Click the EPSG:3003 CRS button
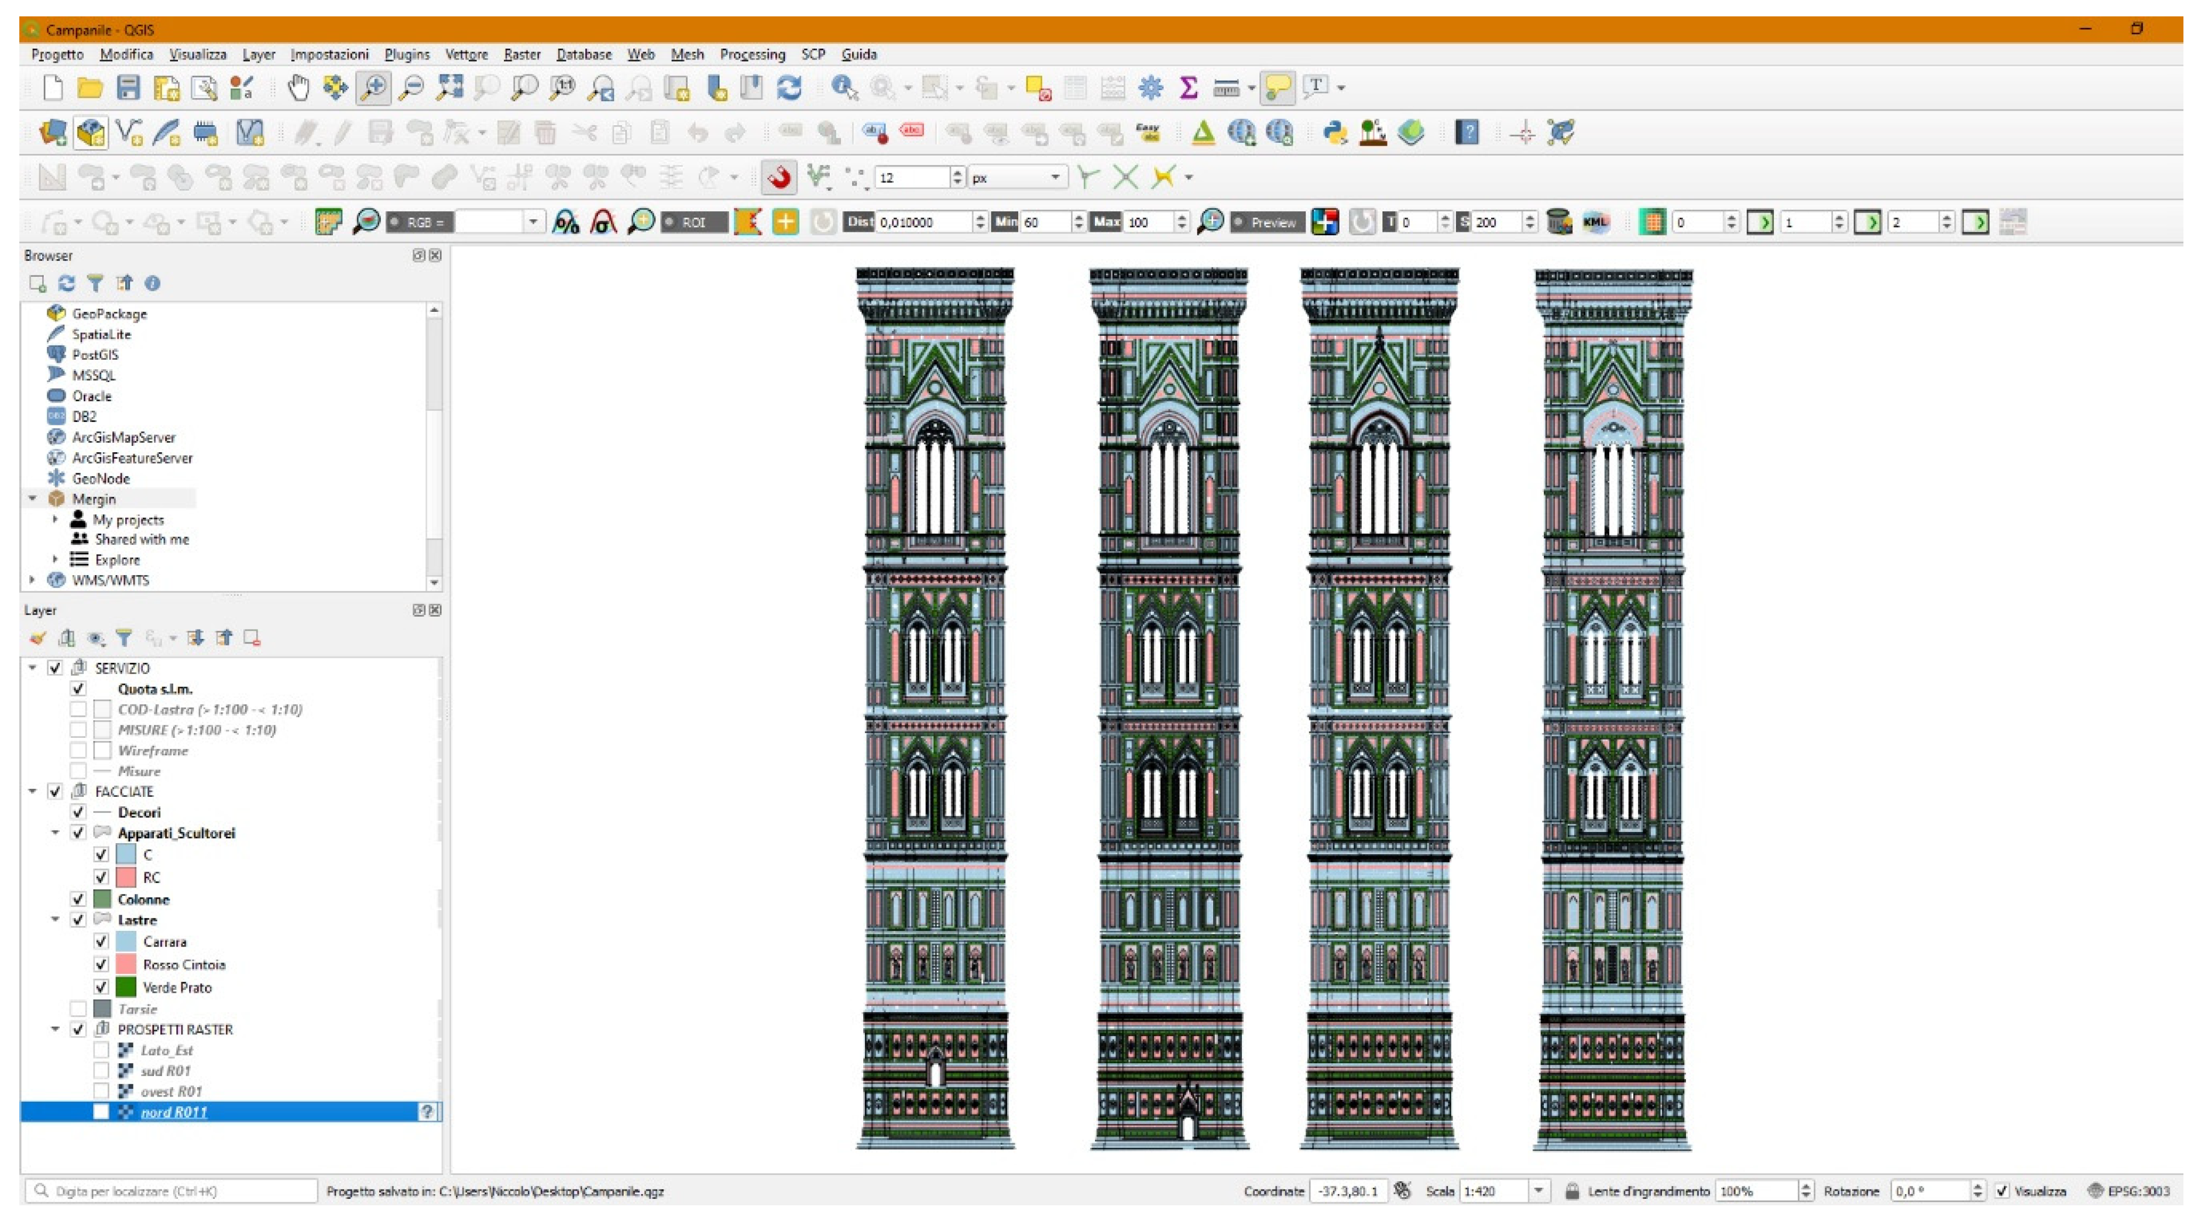This screenshot has height=1224, width=2201. click(x=2128, y=1191)
